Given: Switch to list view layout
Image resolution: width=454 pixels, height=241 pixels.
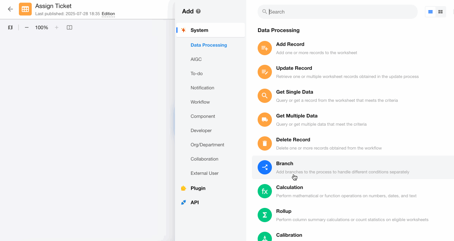Looking at the screenshot, I should pyautogui.click(x=430, y=12).
